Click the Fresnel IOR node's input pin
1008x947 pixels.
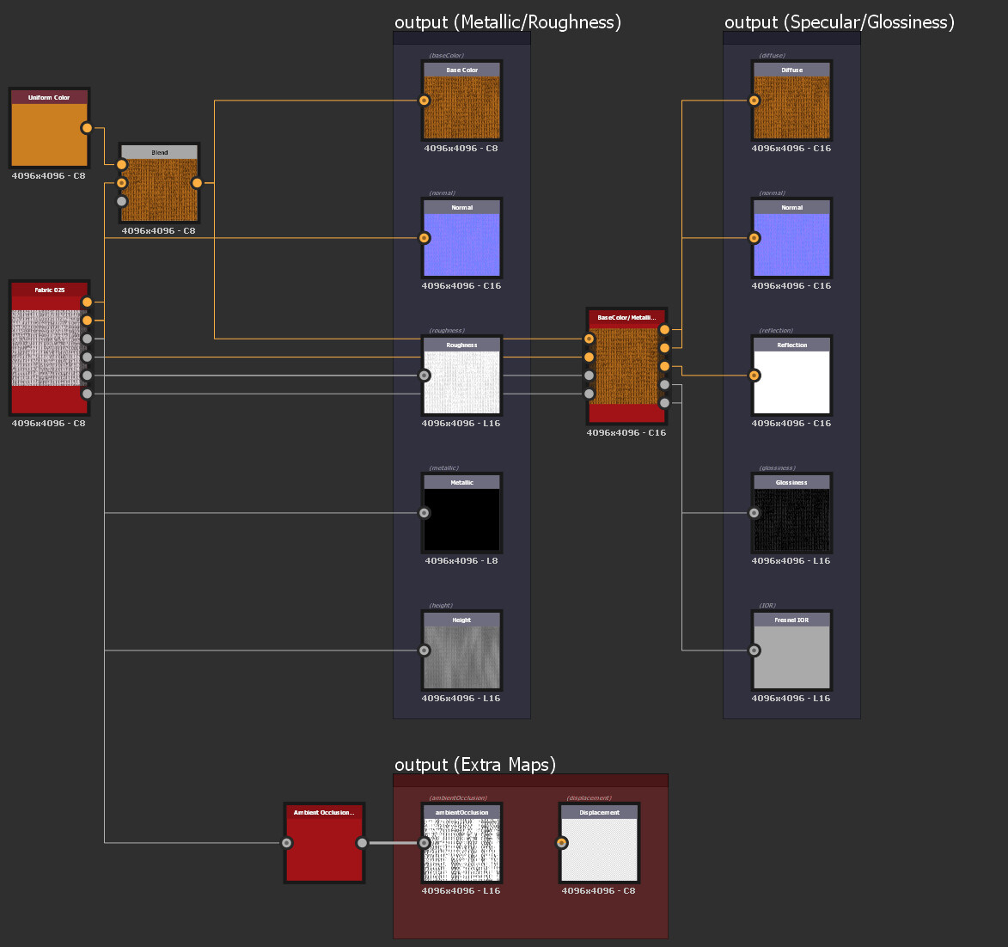(x=754, y=651)
